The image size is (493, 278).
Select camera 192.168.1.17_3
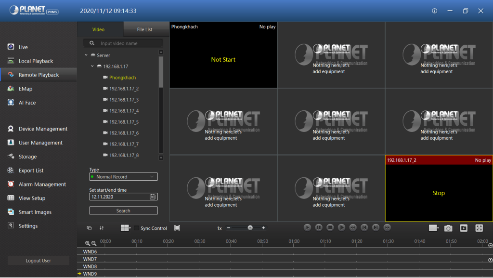tap(124, 100)
